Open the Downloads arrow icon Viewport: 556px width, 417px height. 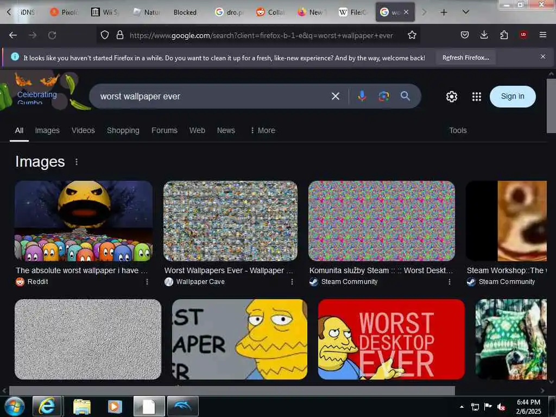tap(484, 35)
